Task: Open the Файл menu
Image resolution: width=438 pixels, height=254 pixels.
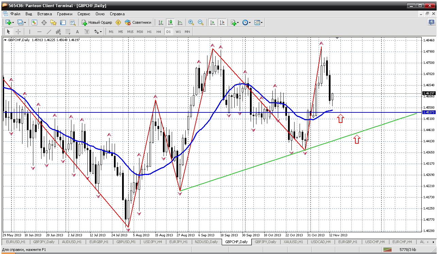Action: 15,14
